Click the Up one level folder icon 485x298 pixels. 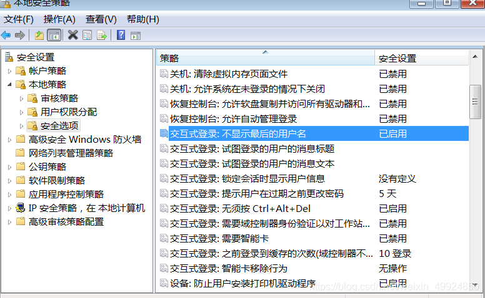[39, 35]
